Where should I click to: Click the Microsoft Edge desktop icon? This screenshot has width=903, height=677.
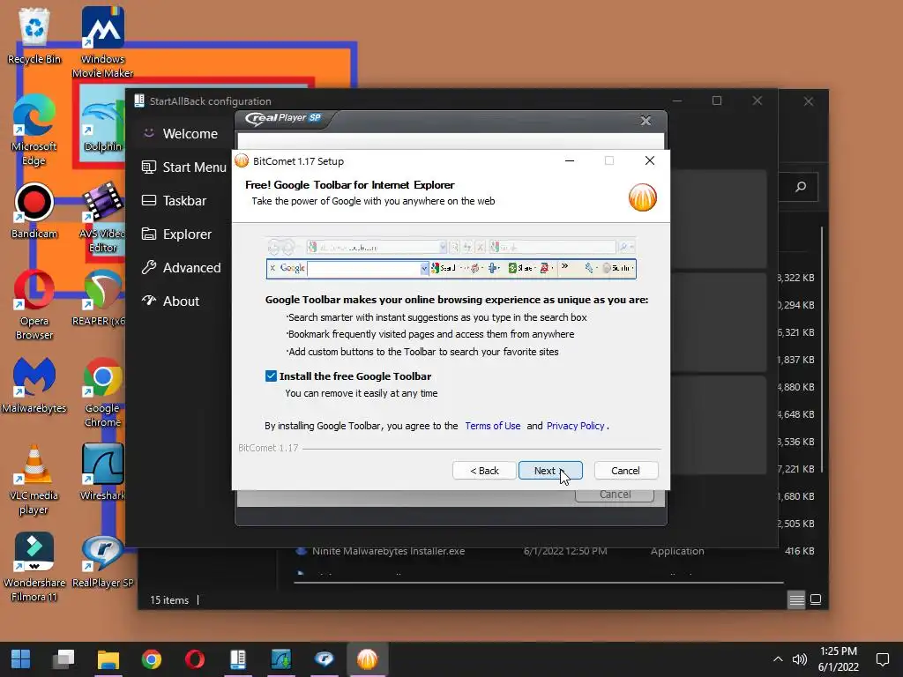click(x=34, y=130)
